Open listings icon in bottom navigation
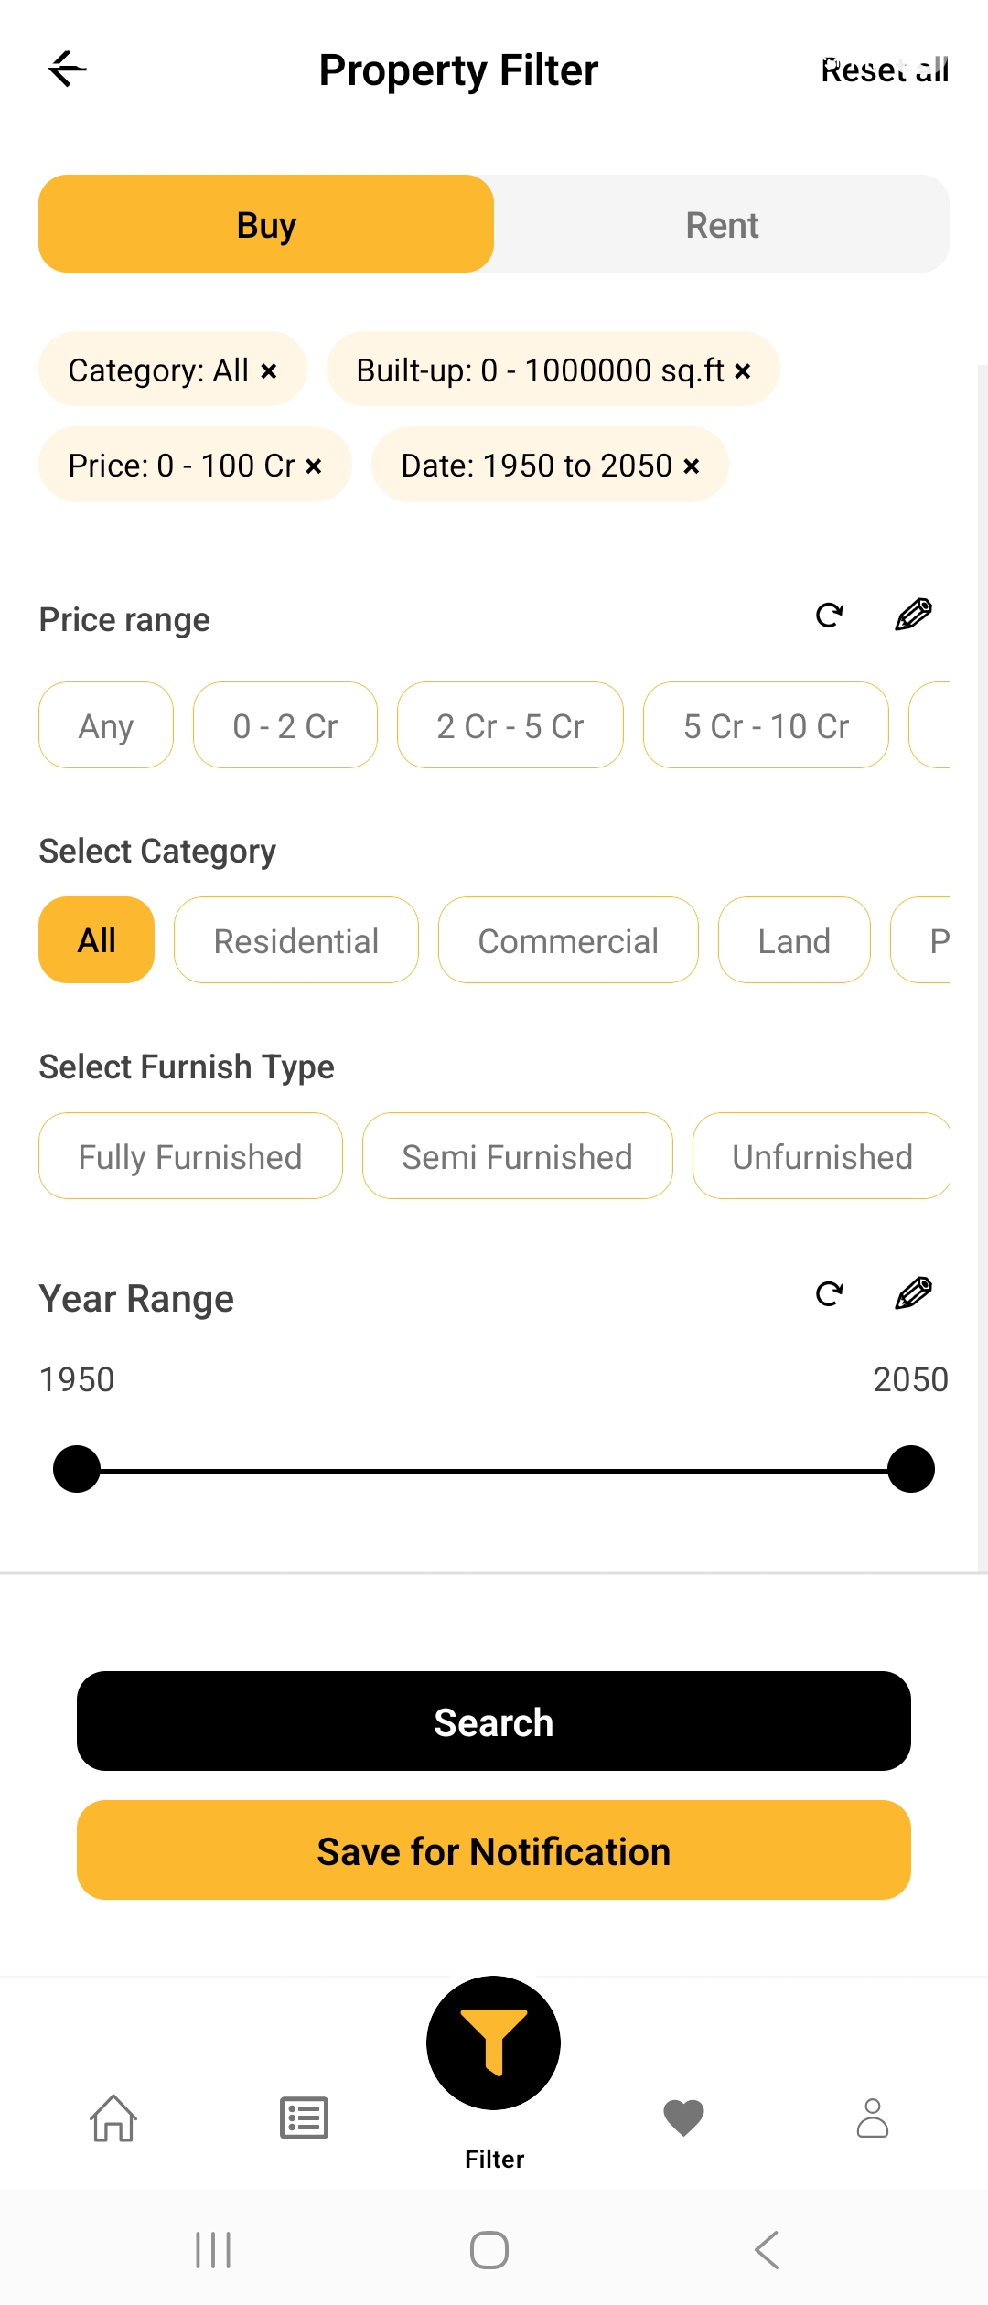Image resolution: width=988 pixels, height=2305 pixels. (304, 2118)
